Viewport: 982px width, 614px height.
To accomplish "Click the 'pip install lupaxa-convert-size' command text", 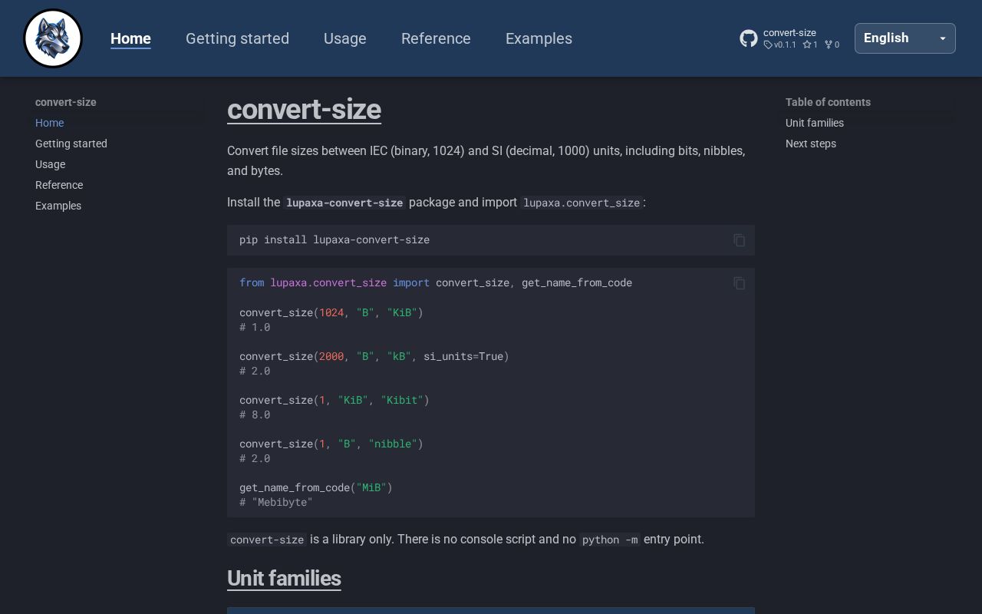I will pos(334,239).
